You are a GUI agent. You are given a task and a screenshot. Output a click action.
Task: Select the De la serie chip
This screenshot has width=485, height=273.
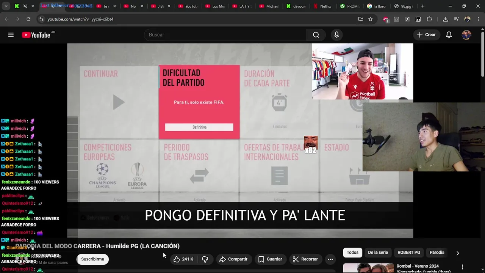(x=378, y=253)
